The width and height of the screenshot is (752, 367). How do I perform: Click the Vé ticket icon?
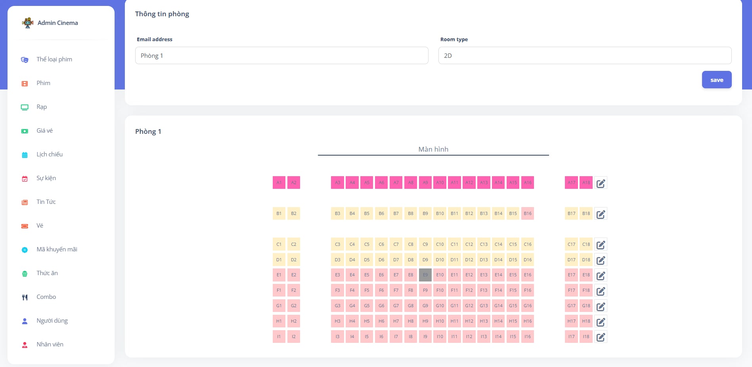[25, 226]
